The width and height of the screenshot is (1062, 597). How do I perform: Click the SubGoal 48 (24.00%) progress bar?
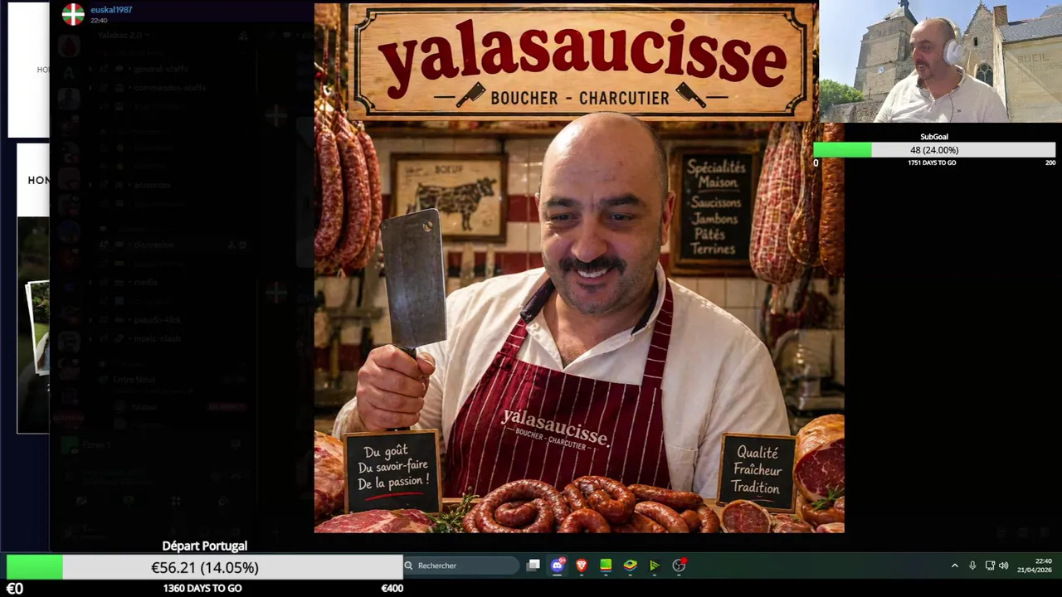[934, 150]
